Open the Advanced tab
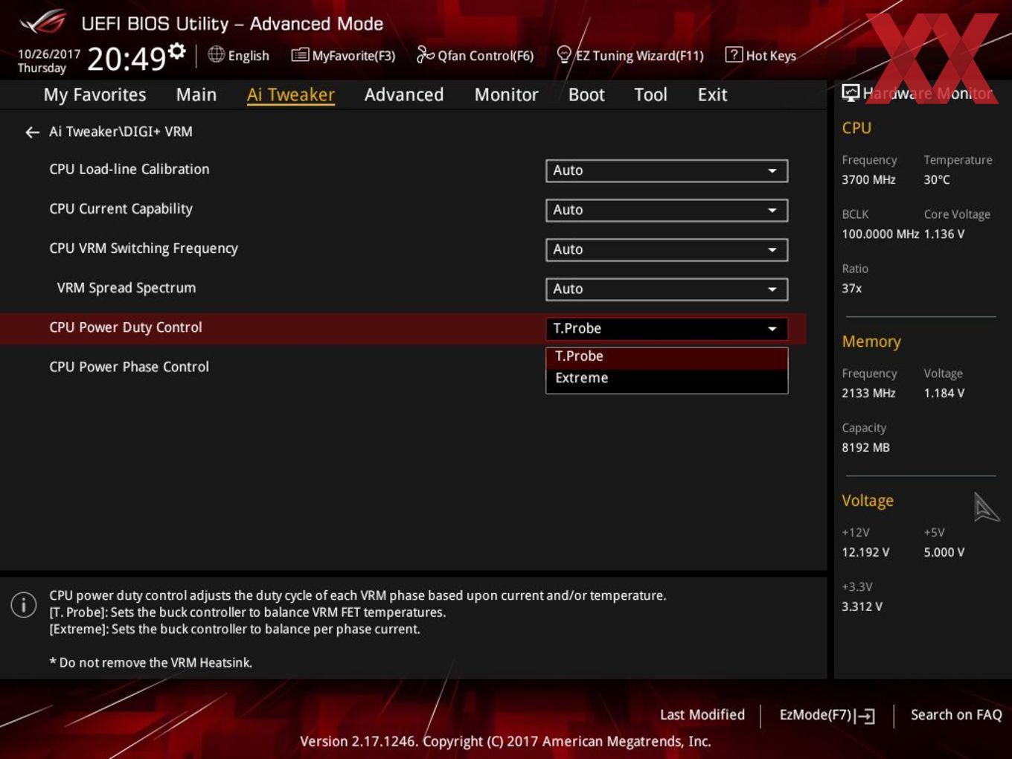 404,95
